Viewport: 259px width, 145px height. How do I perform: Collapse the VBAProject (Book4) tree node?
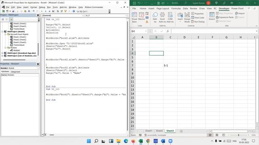point(2,31)
